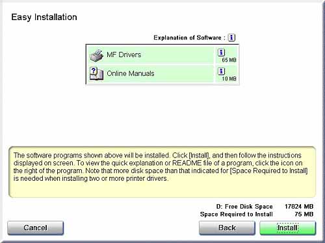
Task: Click the Easy Installation heading
Action: click(x=44, y=17)
